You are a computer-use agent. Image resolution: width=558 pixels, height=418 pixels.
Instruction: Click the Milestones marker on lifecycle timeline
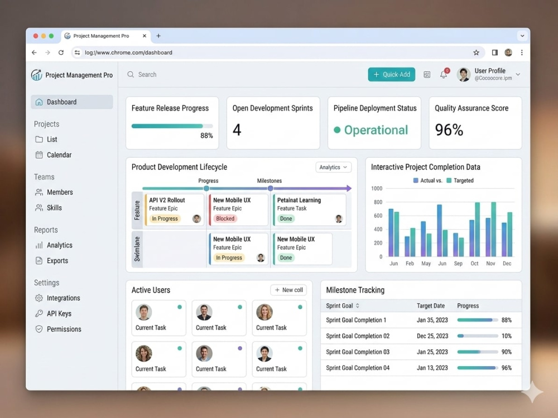271,188
